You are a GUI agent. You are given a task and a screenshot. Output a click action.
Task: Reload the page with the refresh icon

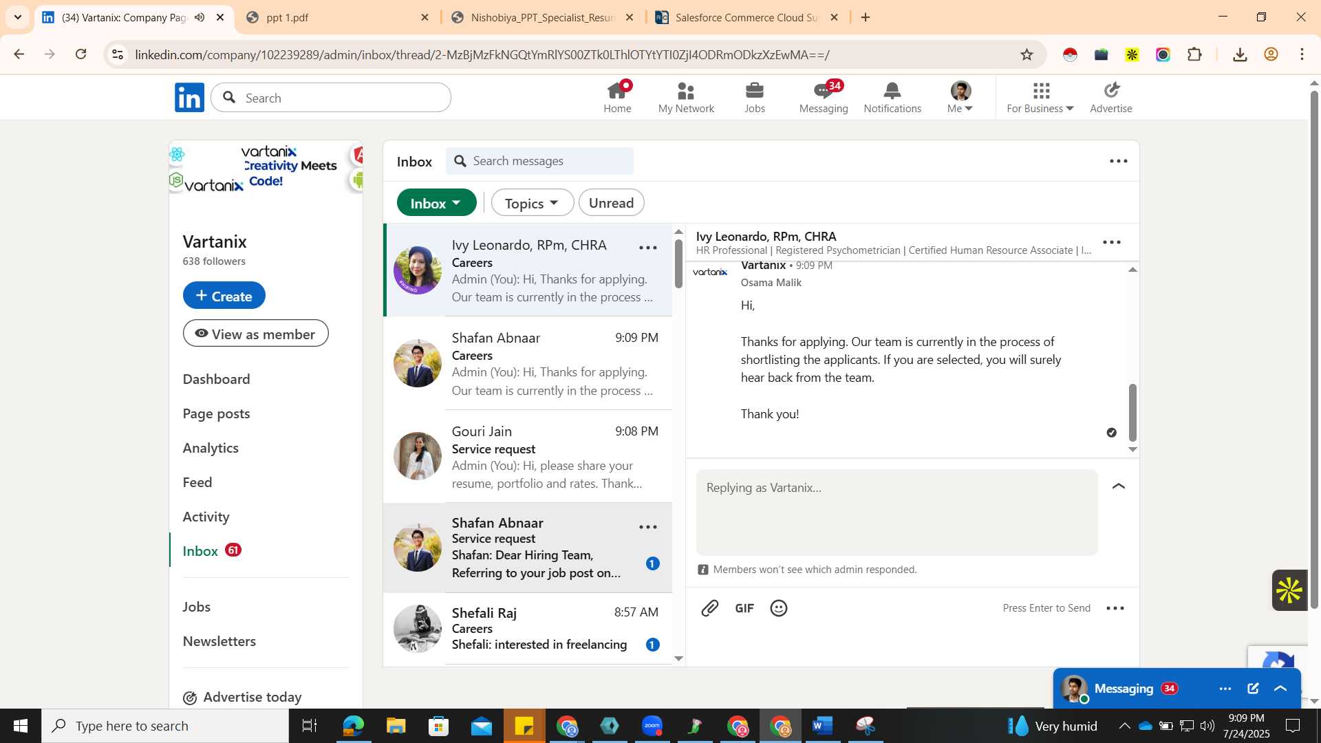[x=81, y=54]
